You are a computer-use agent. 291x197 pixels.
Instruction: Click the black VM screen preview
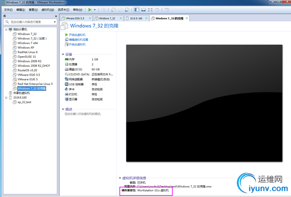coord(204,103)
